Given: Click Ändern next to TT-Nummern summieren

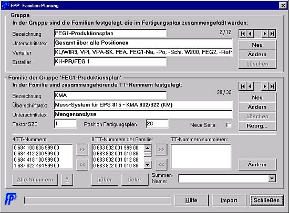Looking at the screenshot, I should pyautogui.click(x=257, y=165).
